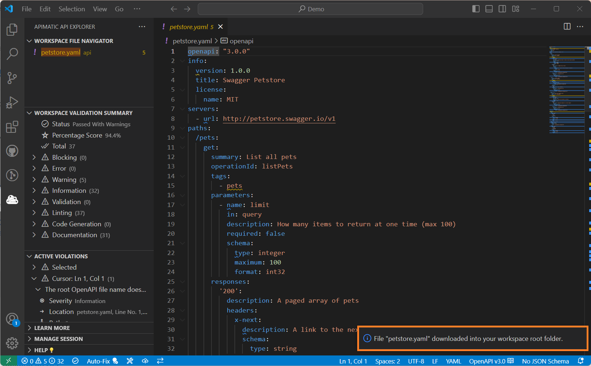This screenshot has height=366, width=591.
Task: Collapse the Active Violations section
Action: point(29,256)
